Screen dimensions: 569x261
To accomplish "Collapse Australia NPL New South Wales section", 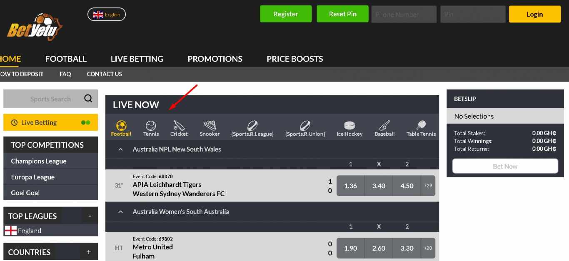I will (x=120, y=149).
